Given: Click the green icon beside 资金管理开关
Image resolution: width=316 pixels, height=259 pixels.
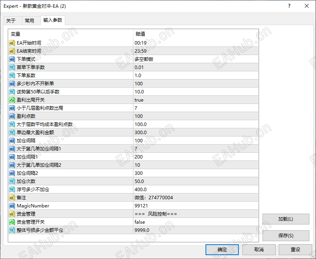Looking at the screenshot, I should (x=12, y=222).
